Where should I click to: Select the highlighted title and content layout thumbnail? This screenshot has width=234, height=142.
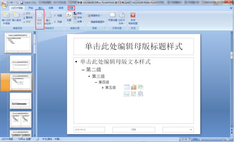pos(21,82)
